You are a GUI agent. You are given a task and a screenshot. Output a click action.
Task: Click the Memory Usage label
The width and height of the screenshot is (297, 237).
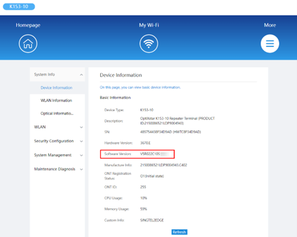click(x=117, y=209)
